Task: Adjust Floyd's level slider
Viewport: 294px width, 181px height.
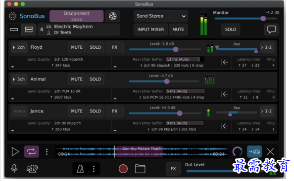Action: pyautogui.click(x=165, y=49)
